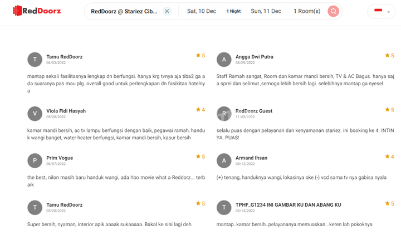The image size is (401, 234).
Task: Click TPHF_G1234 INI GAMBAR KU DAN ABANG KU name
Action: 288,205
